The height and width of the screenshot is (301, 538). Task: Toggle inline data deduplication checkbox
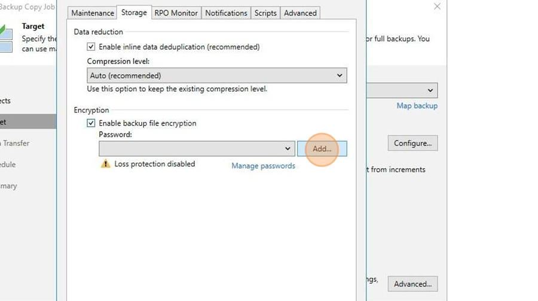point(91,47)
